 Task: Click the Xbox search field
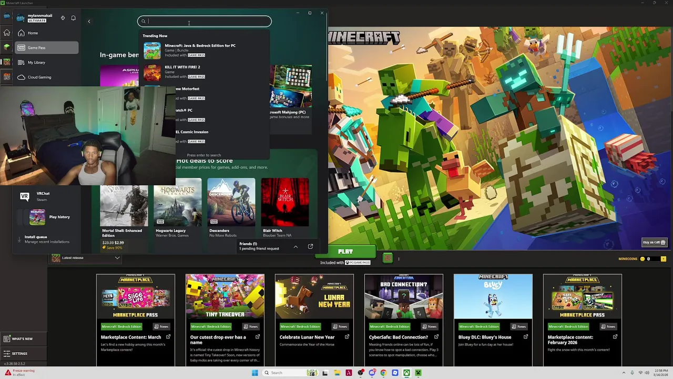(205, 22)
